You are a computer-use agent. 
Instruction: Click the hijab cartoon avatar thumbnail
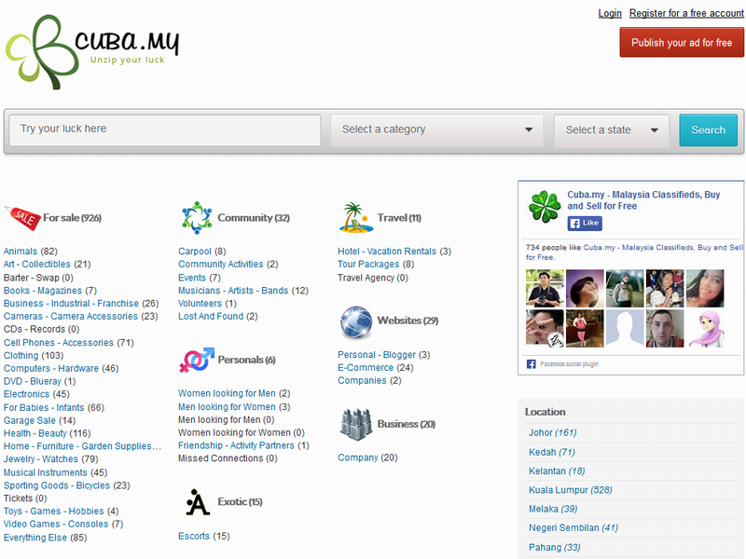[x=705, y=329]
